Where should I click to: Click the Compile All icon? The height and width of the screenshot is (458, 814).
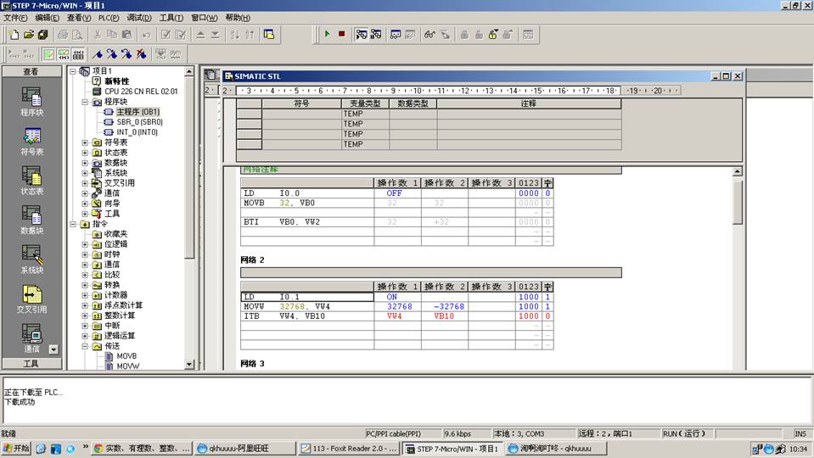[181, 35]
